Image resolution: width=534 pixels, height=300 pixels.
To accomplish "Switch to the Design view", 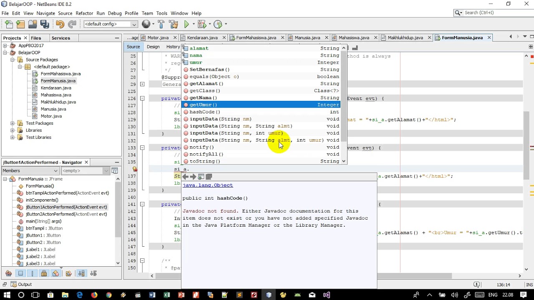I will 153,47.
